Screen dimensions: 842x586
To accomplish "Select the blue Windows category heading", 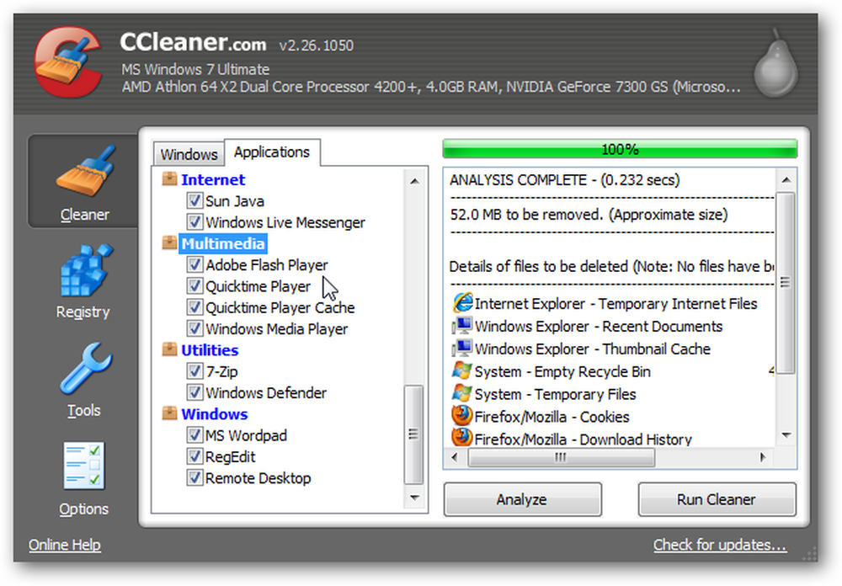I will pos(214,414).
